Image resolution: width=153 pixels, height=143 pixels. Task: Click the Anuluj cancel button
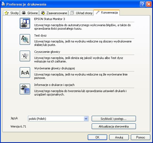(x=119, y=137)
